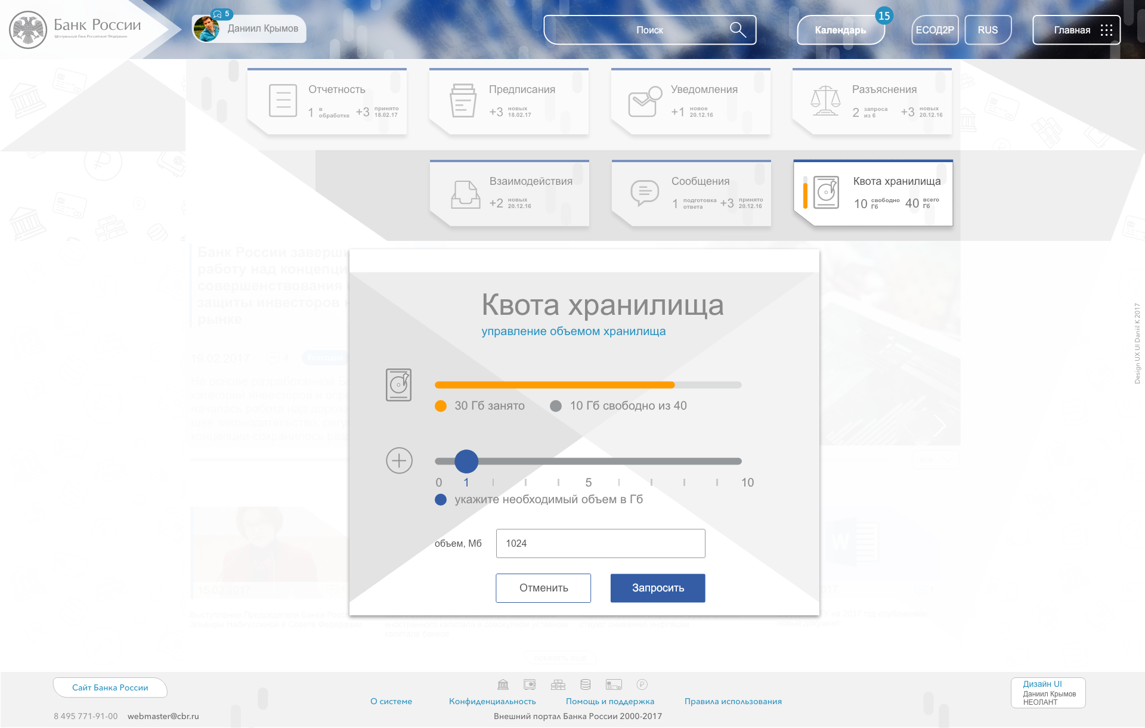
Task: Click the webmaster@cbr.ru email
Action: click(x=163, y=716)
